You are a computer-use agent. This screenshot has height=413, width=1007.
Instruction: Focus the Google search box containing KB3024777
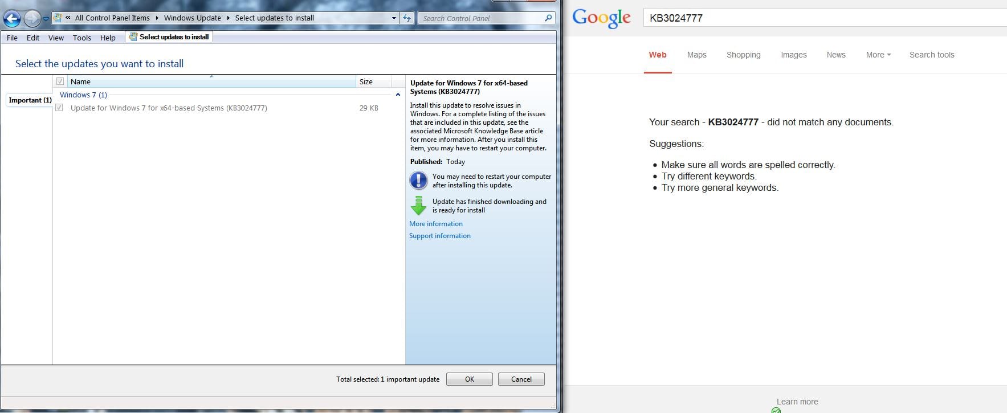click(x=825, y=18)
